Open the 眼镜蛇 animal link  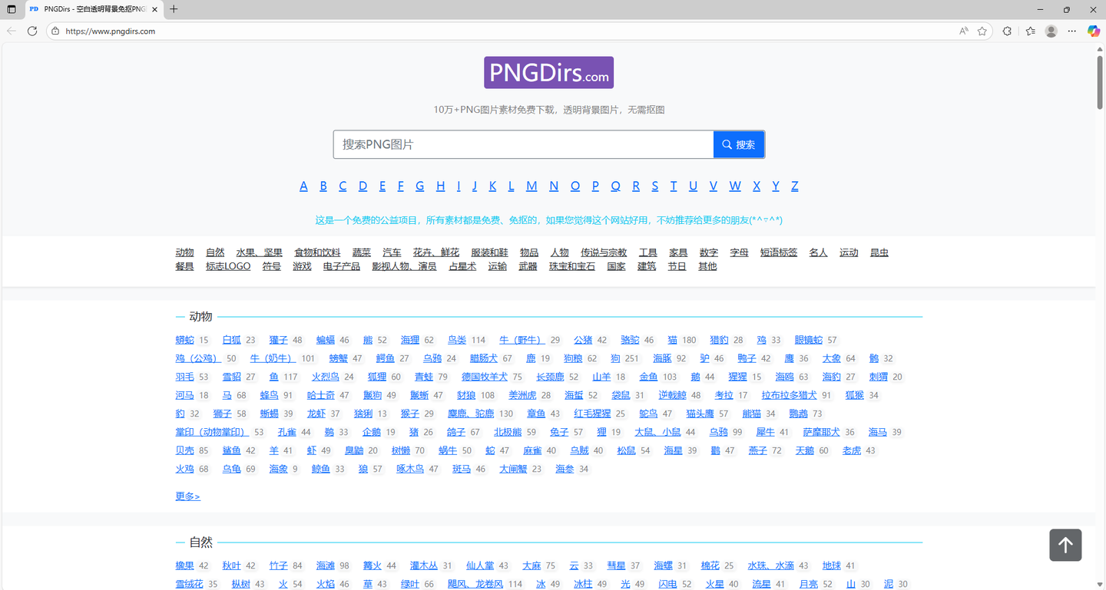809,340
